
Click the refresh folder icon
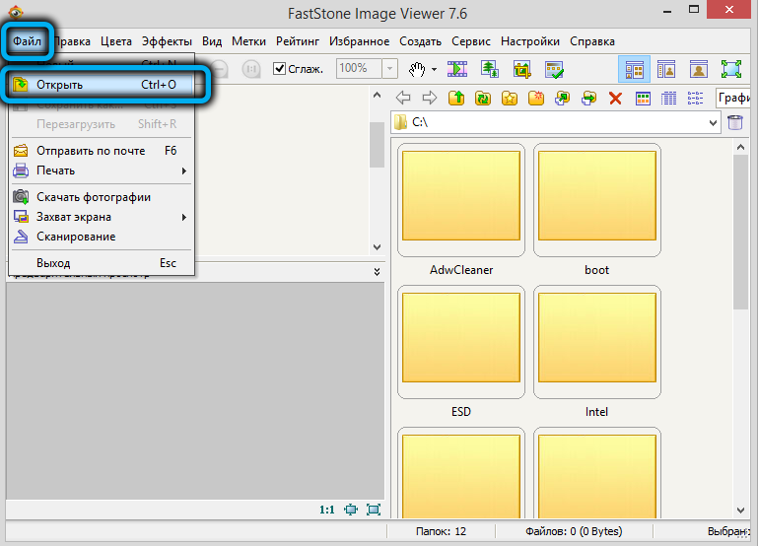pos(483,98)
